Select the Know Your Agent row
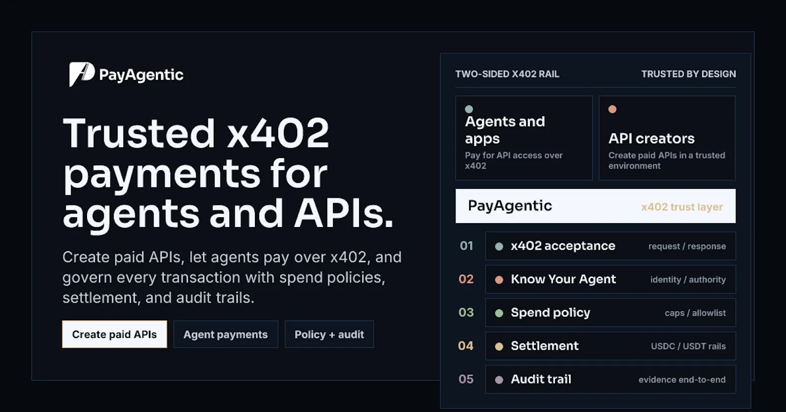This screenshot has width=786, height=412. [611, 280]
